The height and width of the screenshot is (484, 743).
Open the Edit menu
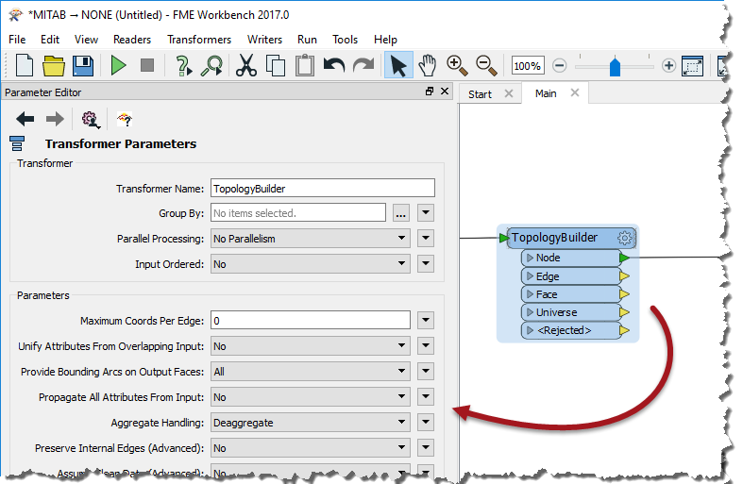tap(50, 40)
